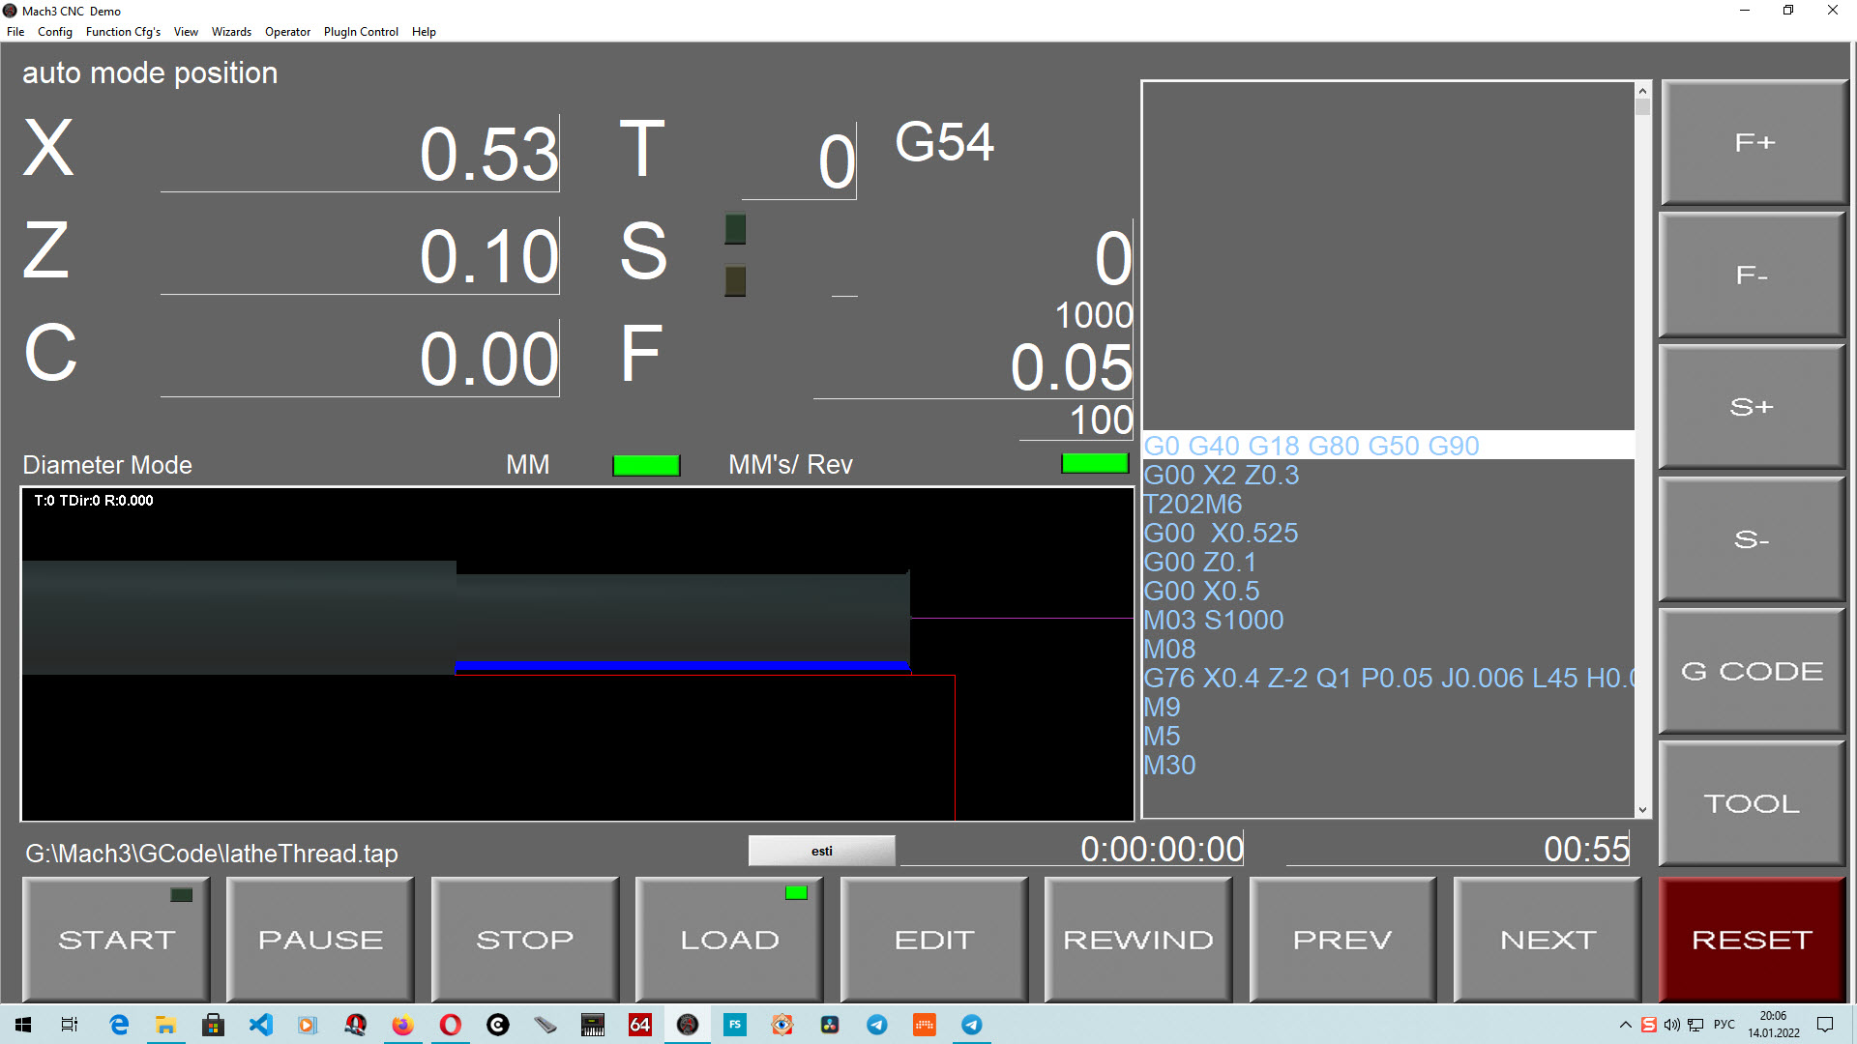The height and width of the screenshot is (1044, 1857).
Task: Click the Microsoft Edge taskbar icon
Action: click(x=119, y=1025)
